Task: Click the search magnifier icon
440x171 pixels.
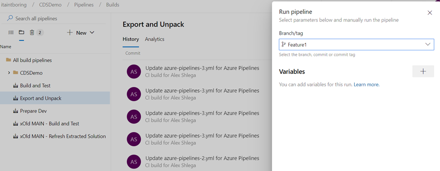Action: (10, 18)
